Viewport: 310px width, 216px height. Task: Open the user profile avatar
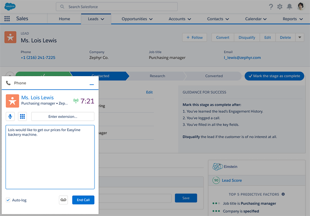(301, 7)
